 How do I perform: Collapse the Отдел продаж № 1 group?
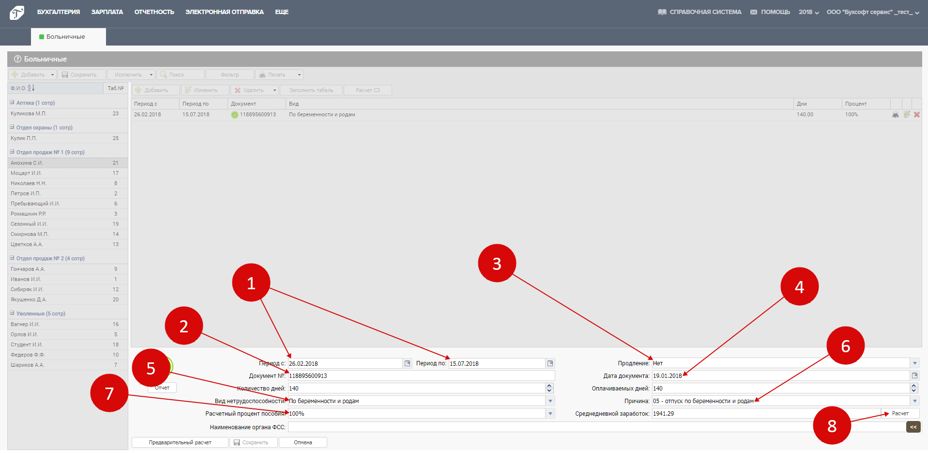point(12,152)
